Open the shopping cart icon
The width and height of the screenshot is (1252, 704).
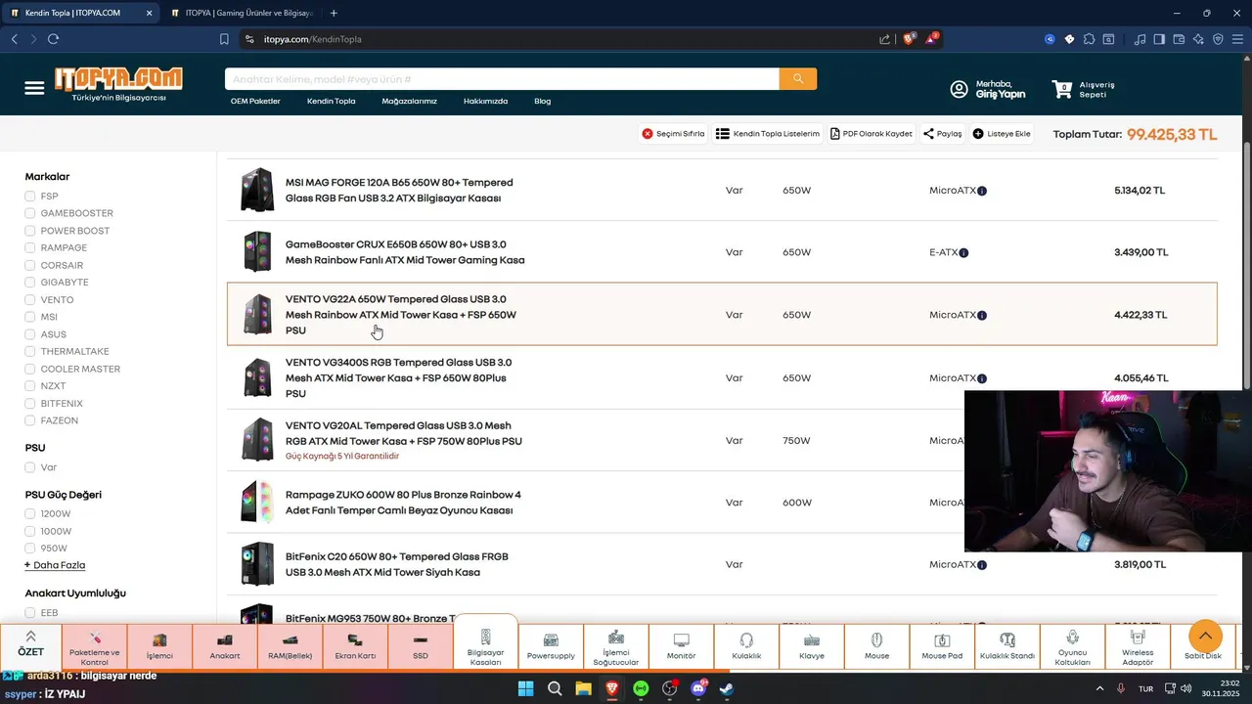[x=1061, y=89]
